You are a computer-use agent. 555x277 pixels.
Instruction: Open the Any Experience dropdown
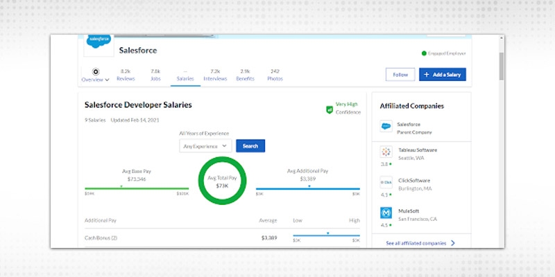pos(205,146)
